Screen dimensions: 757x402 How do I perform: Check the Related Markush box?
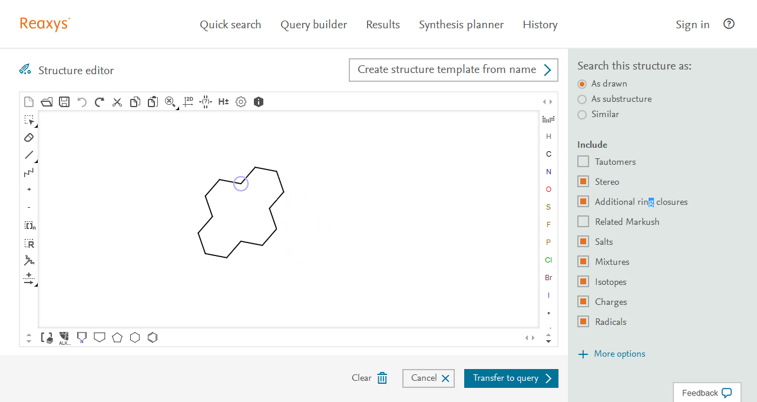pyautogui.click(x=583, y=222)
